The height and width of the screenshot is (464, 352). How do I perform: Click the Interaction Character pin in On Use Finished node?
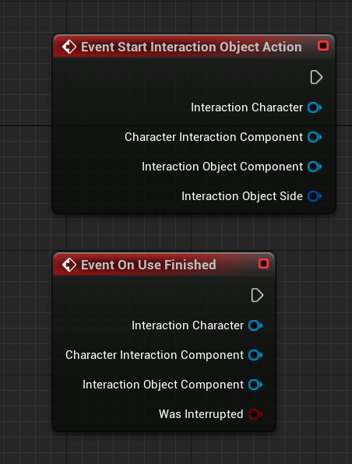(255, 325)
